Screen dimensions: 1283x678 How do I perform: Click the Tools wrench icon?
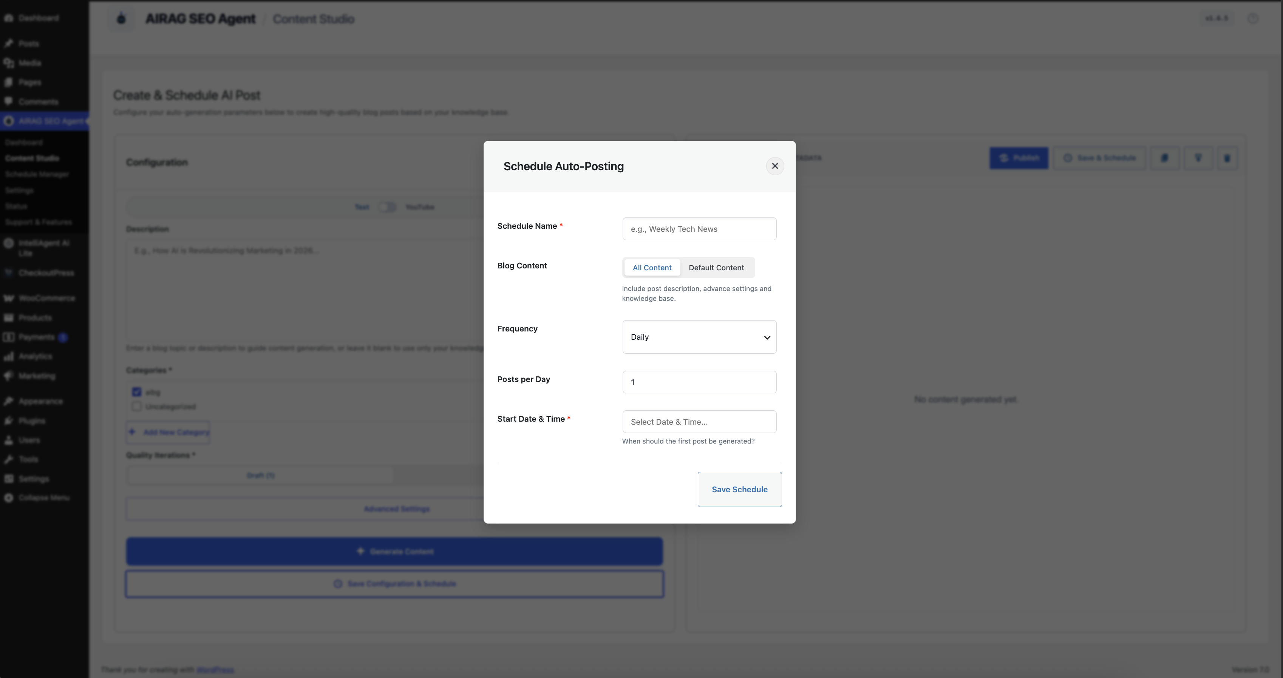(x=8, y=459)
